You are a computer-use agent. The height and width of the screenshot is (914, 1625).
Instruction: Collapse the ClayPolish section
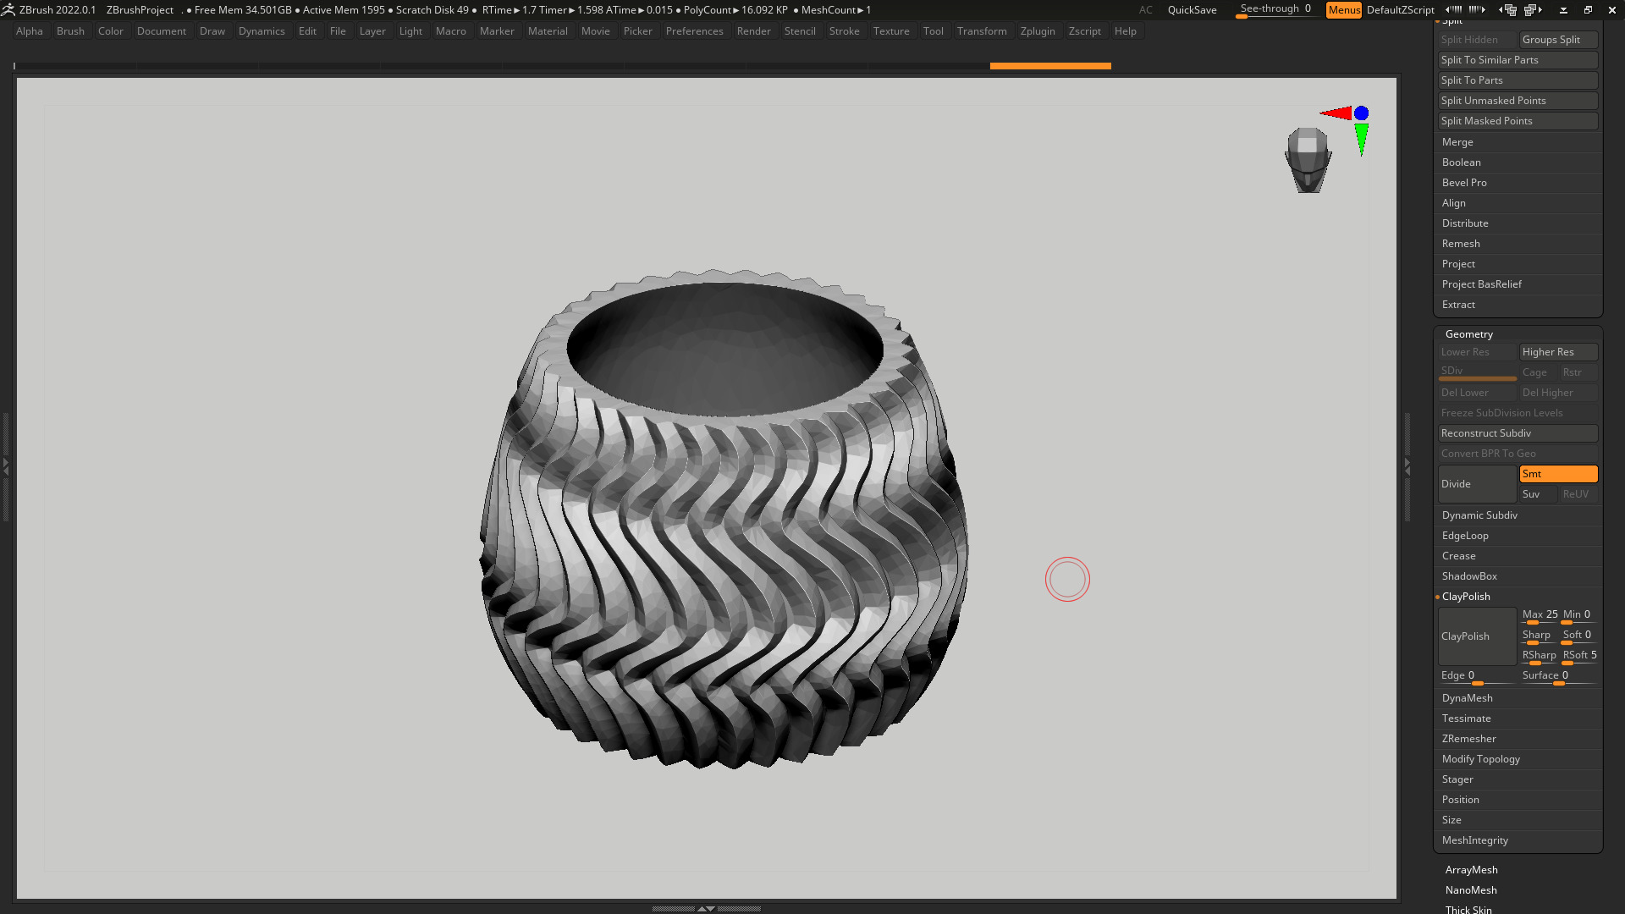(x=1466, y=597)
